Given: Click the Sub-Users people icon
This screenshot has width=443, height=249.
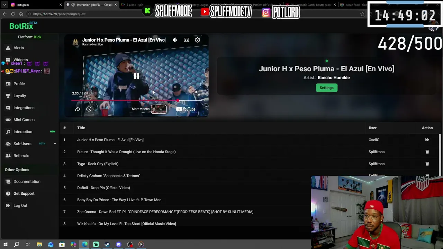Looking at the screenshot, I should pos(8,144).
